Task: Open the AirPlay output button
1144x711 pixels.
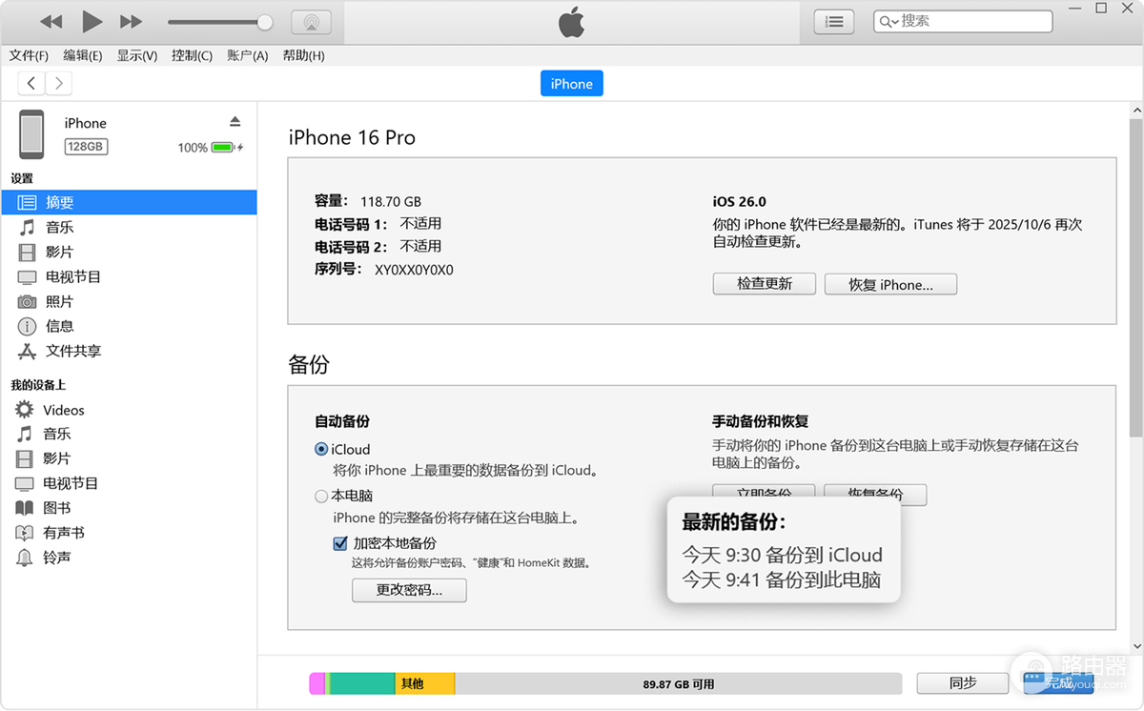Action: click(x=311, y=21)
